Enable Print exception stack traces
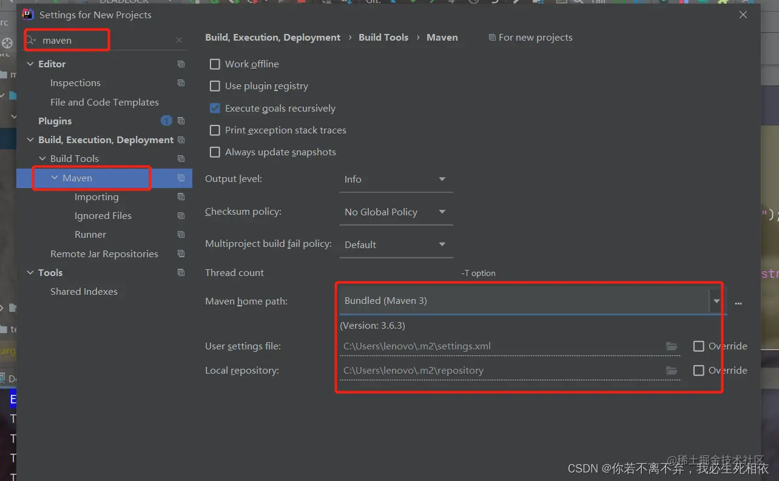The width and height of the screenshot is (779, 481). click(x=215, y=130)
